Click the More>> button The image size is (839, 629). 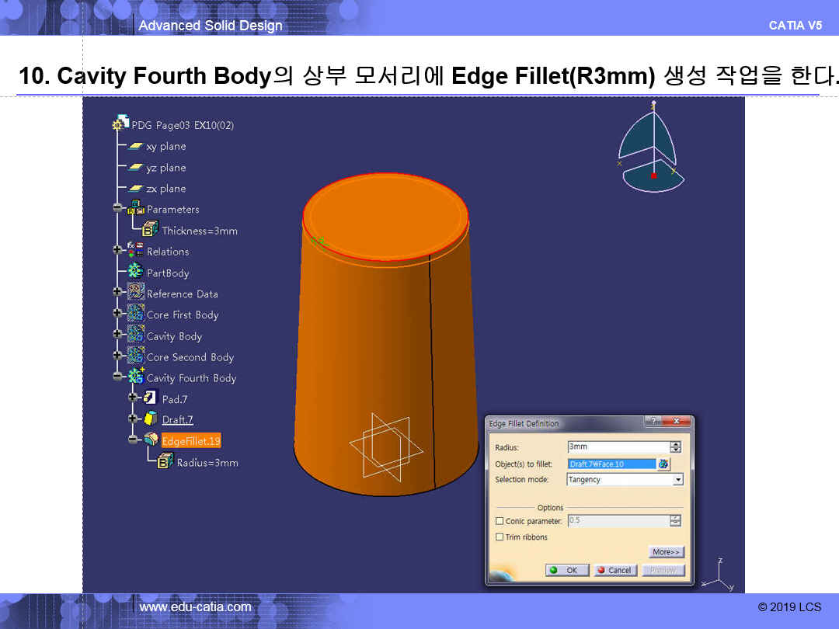tap(667, 552)
